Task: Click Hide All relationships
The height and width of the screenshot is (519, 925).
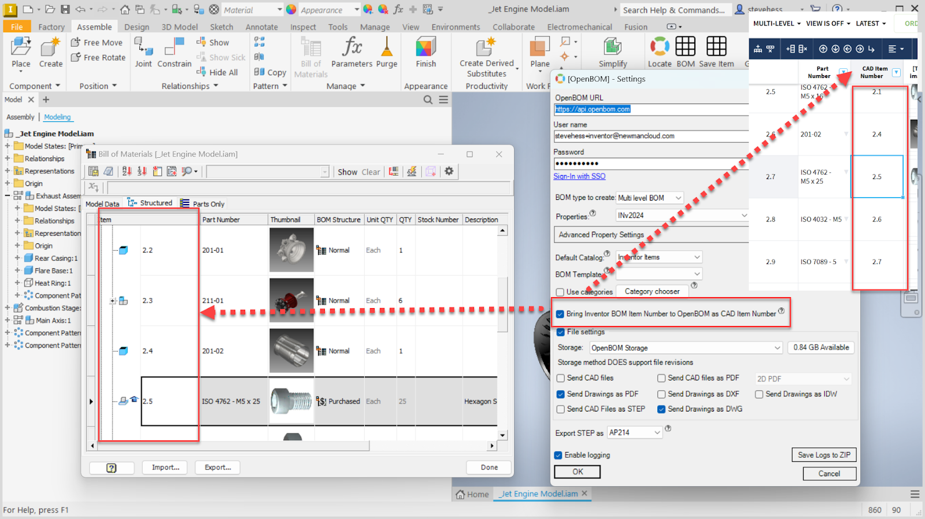Action: click(x=217, y=72)
